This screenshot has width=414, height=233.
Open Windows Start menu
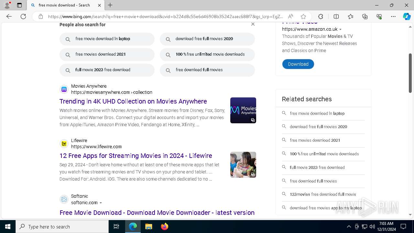8,227
